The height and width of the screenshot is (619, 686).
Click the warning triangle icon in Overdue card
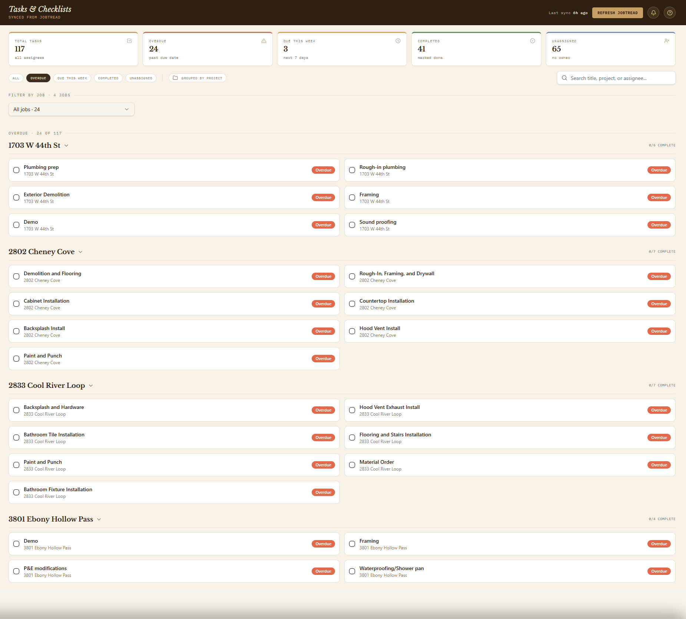point(264,41)
